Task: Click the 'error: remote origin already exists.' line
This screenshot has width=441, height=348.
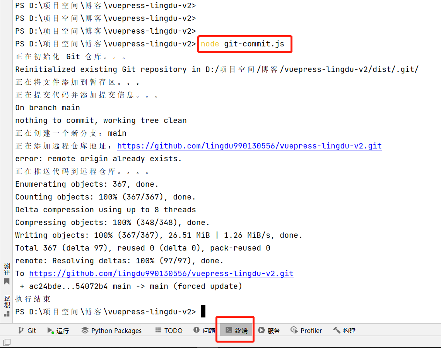Action: click(x=98, y=159)
